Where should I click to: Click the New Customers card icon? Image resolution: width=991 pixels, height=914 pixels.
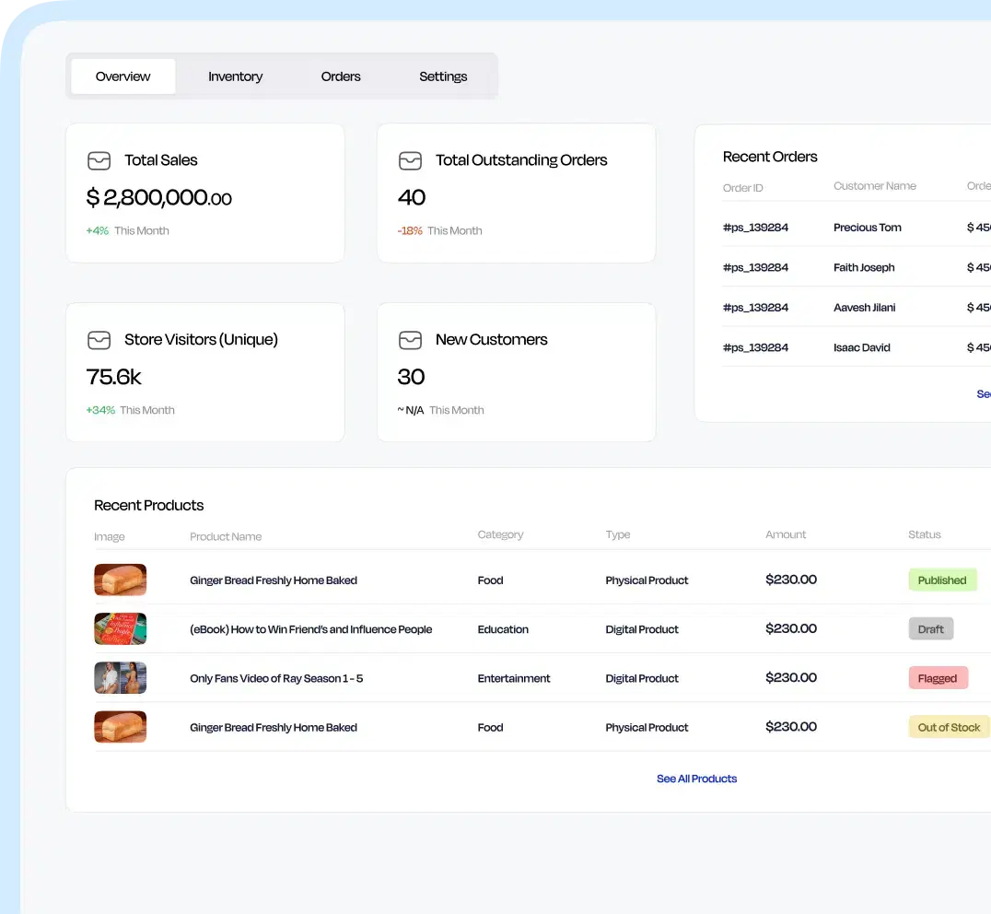coord(410,340)
